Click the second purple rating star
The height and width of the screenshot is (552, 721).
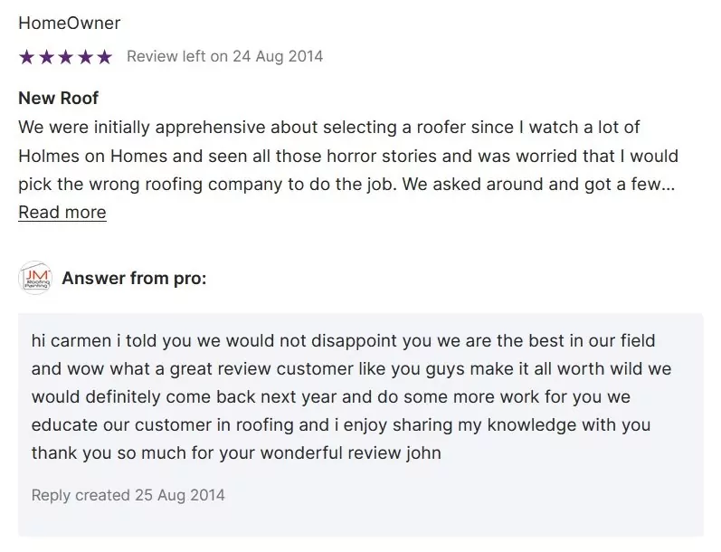point(46,57)
